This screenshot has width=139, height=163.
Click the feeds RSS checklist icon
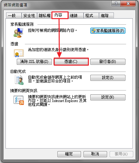(19, 100)
